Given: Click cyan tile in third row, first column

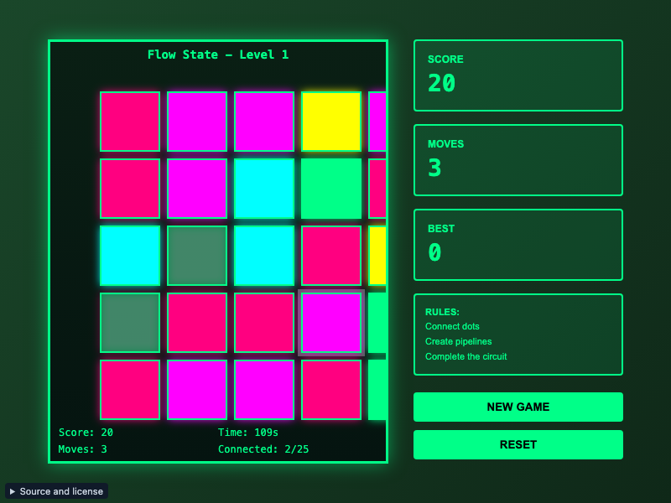Looking at the screenshot, I should point(130,256).
